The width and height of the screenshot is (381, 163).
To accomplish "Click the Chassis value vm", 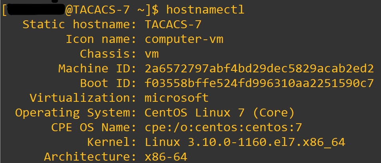I will (152, 54).
